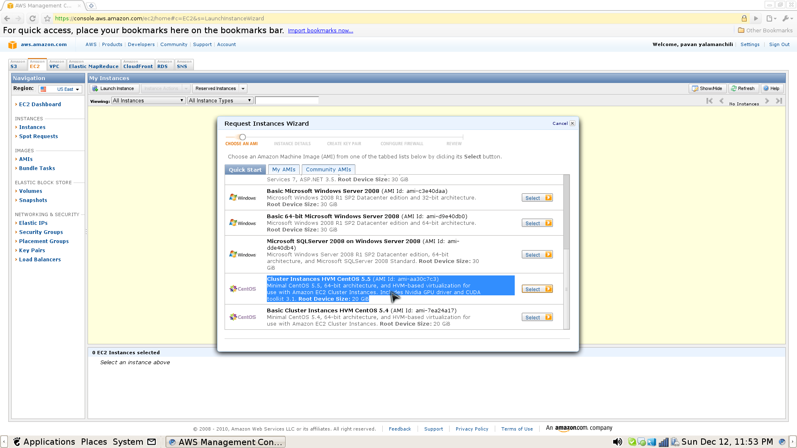797x448 pixels.
Task: Click the wizard progress step marker
Action: pyautogui.click(x=242, y=137)
